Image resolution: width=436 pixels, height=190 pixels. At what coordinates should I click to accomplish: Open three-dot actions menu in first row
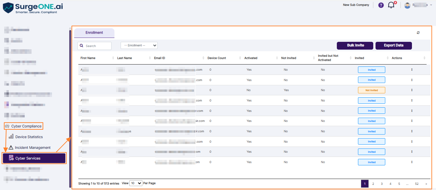pos(412,70)
